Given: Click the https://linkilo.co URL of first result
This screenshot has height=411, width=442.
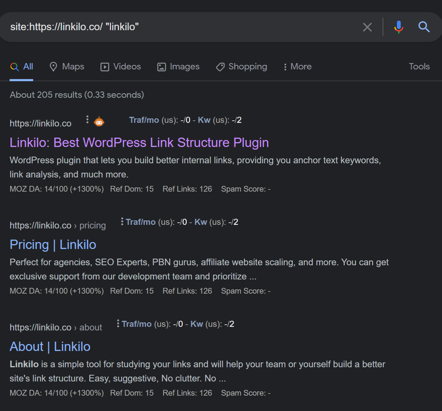Looking at the screenshot, I should tap(41, 123).
